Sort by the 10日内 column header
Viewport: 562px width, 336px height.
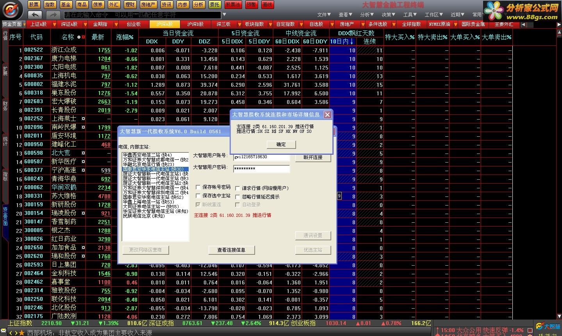[342, 41]
